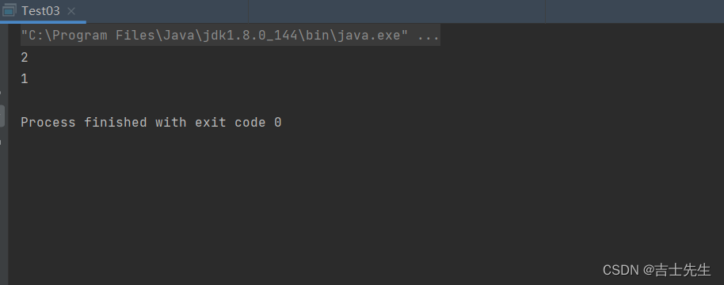Expand the folded command via the ellipsis

tap(428, 36)
